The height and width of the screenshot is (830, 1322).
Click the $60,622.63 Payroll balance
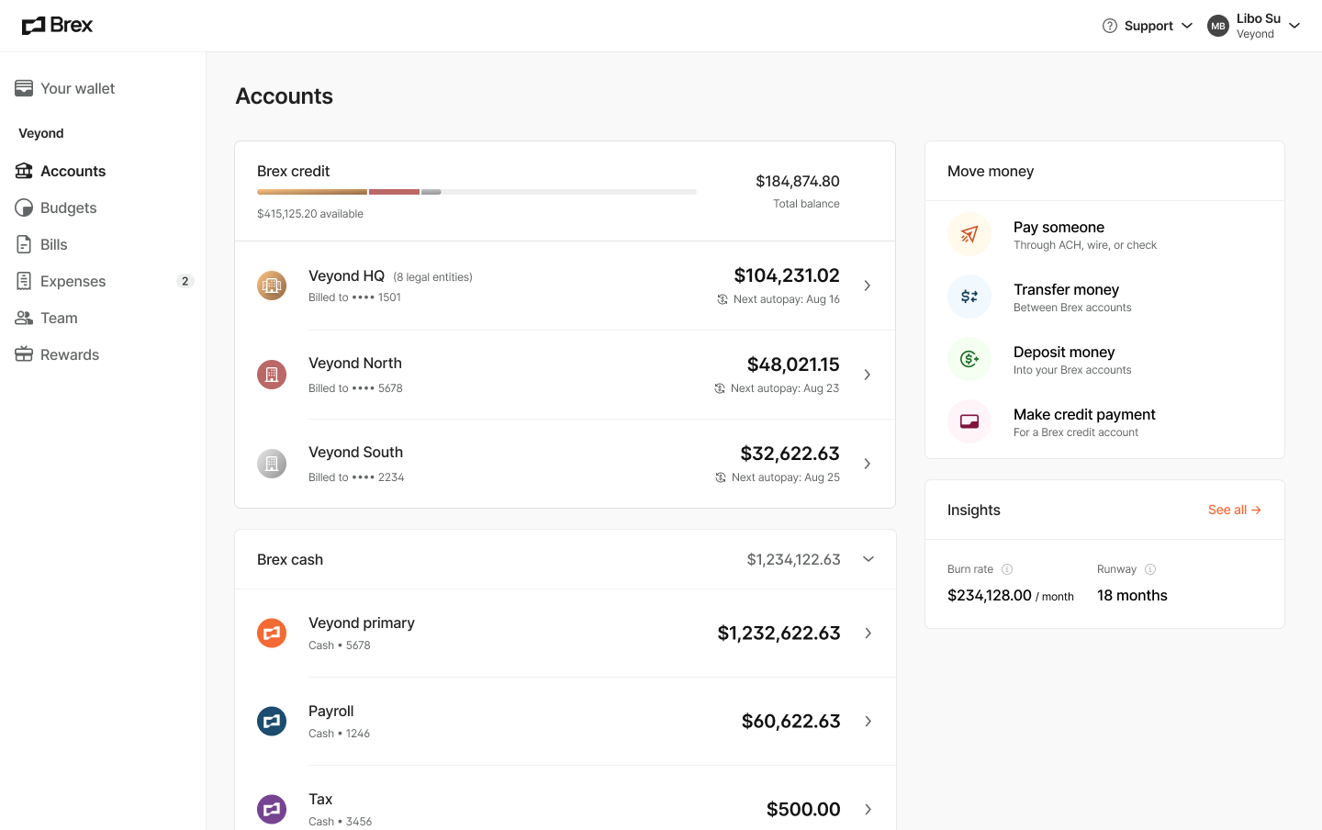pyautogui.click(x=791, y=722)
